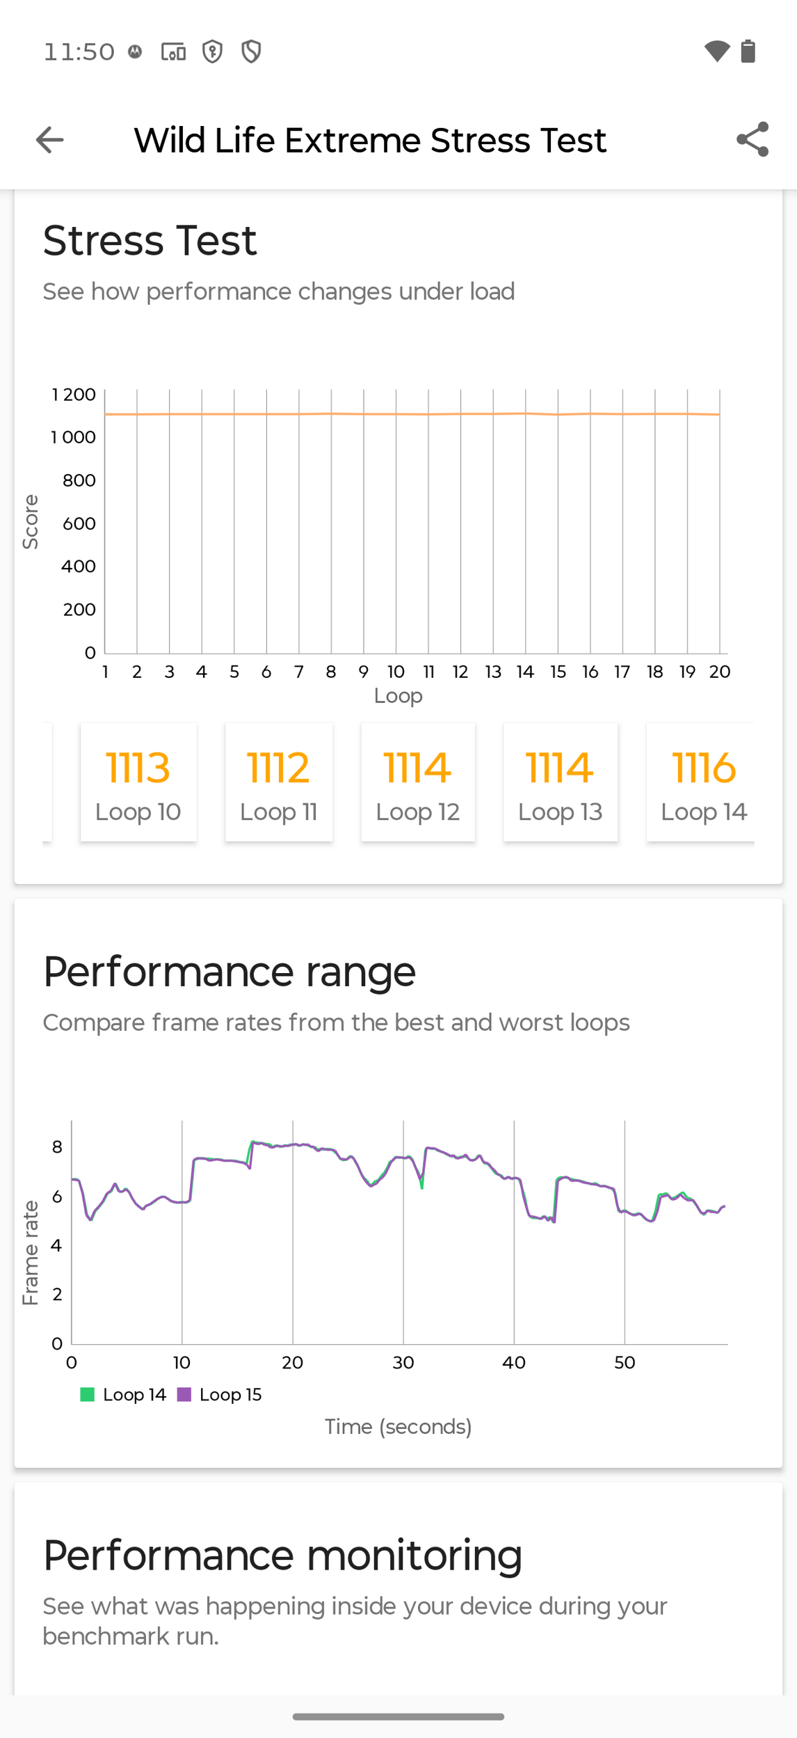
Task: Tap the shield with keyhole icon
Action: pyautogui.click(x=212, y=52)
